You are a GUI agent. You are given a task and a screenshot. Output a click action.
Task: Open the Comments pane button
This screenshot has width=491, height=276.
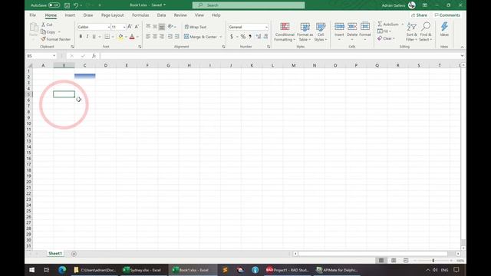tap(447, 15)
